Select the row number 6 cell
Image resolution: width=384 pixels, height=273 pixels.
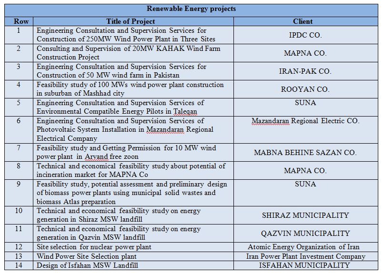[x=19, y=130]
